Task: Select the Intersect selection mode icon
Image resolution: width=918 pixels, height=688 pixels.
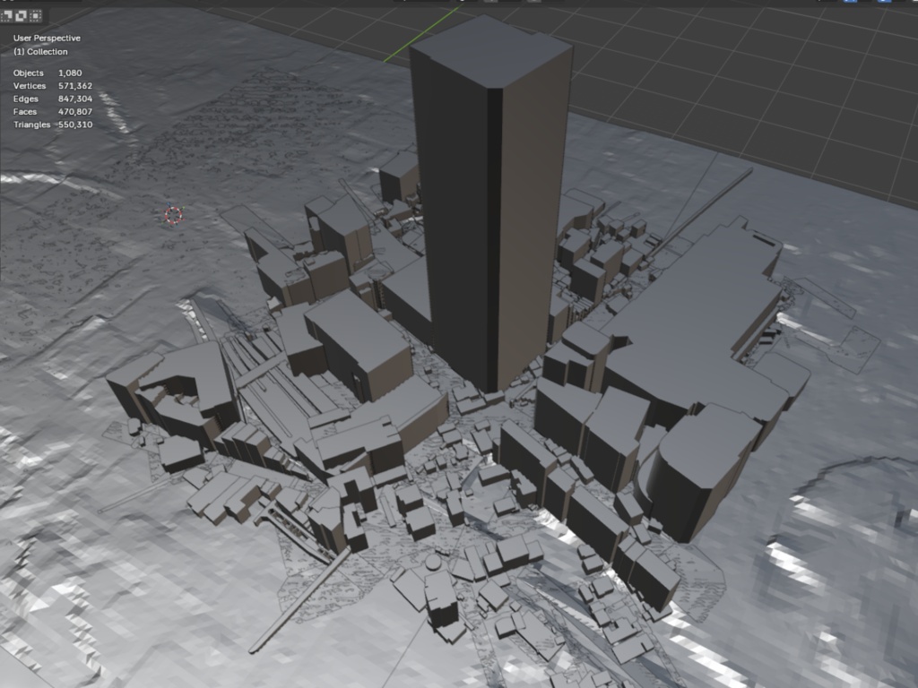Action: [x=36, y=16]
